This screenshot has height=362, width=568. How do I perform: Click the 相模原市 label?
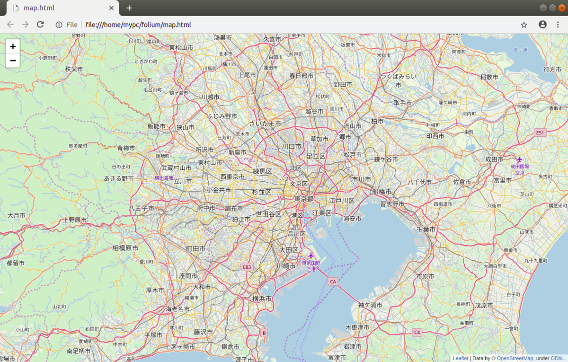(x=125, y=248)
